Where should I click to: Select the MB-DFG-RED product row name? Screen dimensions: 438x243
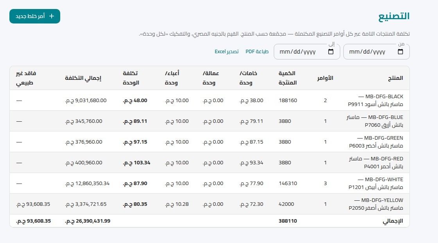(x=376, y=162)
